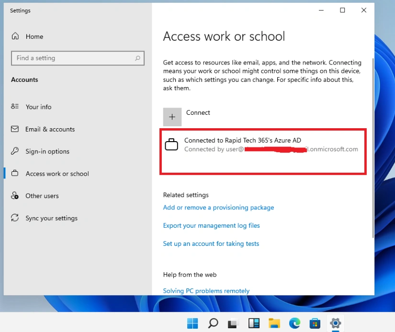Click the briefcase icon beside Azure AD connection

click(x=171, y=144)
